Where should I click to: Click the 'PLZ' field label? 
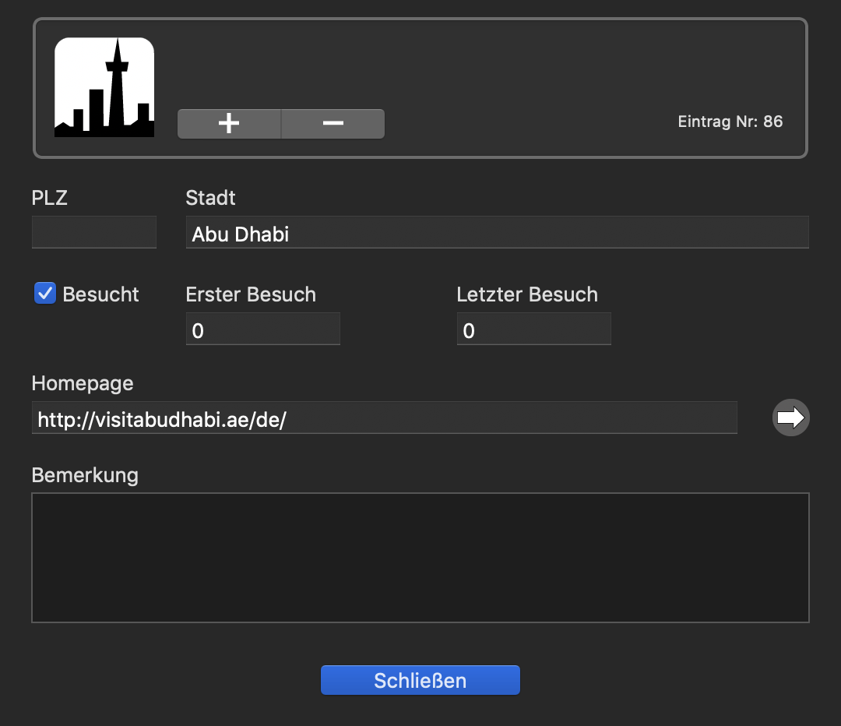coord(49,198)
